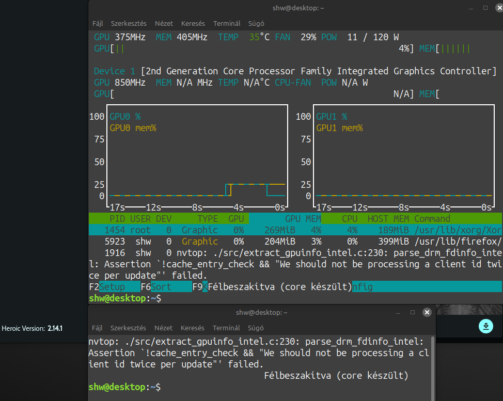Click the Command column header
Screen dimensions: 503x401
pos(432,219)
